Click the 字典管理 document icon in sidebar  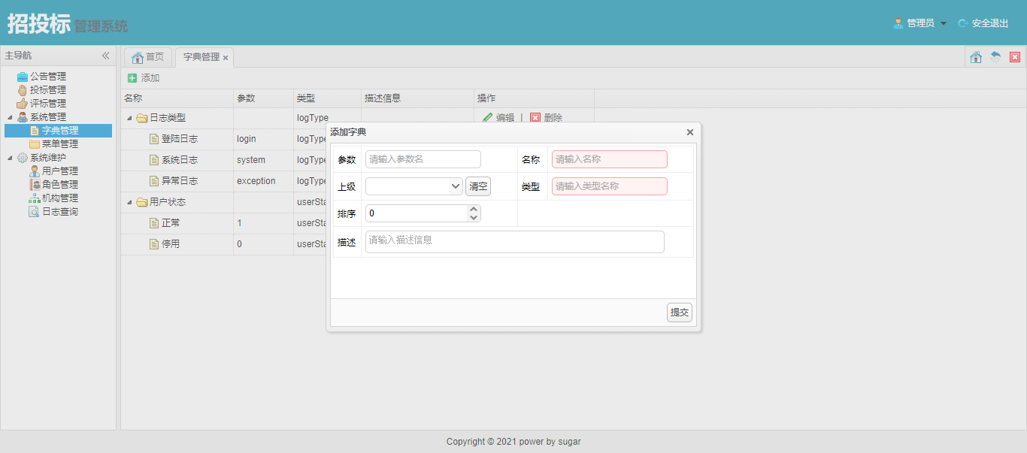tap(35, 131)
